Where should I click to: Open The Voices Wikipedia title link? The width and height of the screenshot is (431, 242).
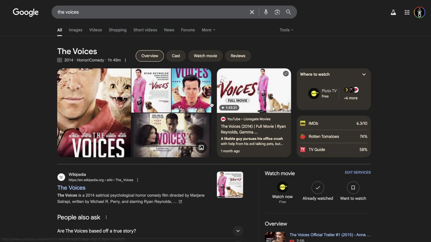pyautogui.click(x=71, y=188)
